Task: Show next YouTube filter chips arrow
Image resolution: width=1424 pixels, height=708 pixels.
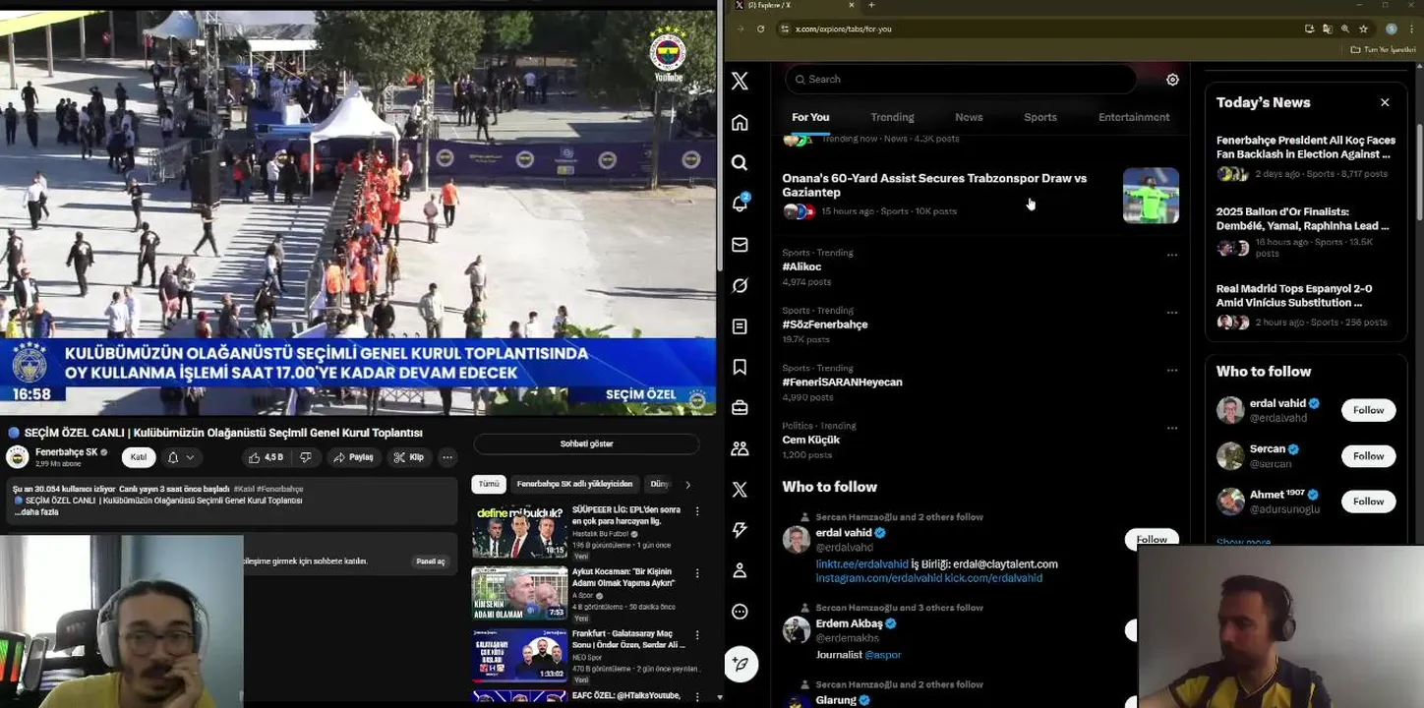Action: click(x=687, y=484)
